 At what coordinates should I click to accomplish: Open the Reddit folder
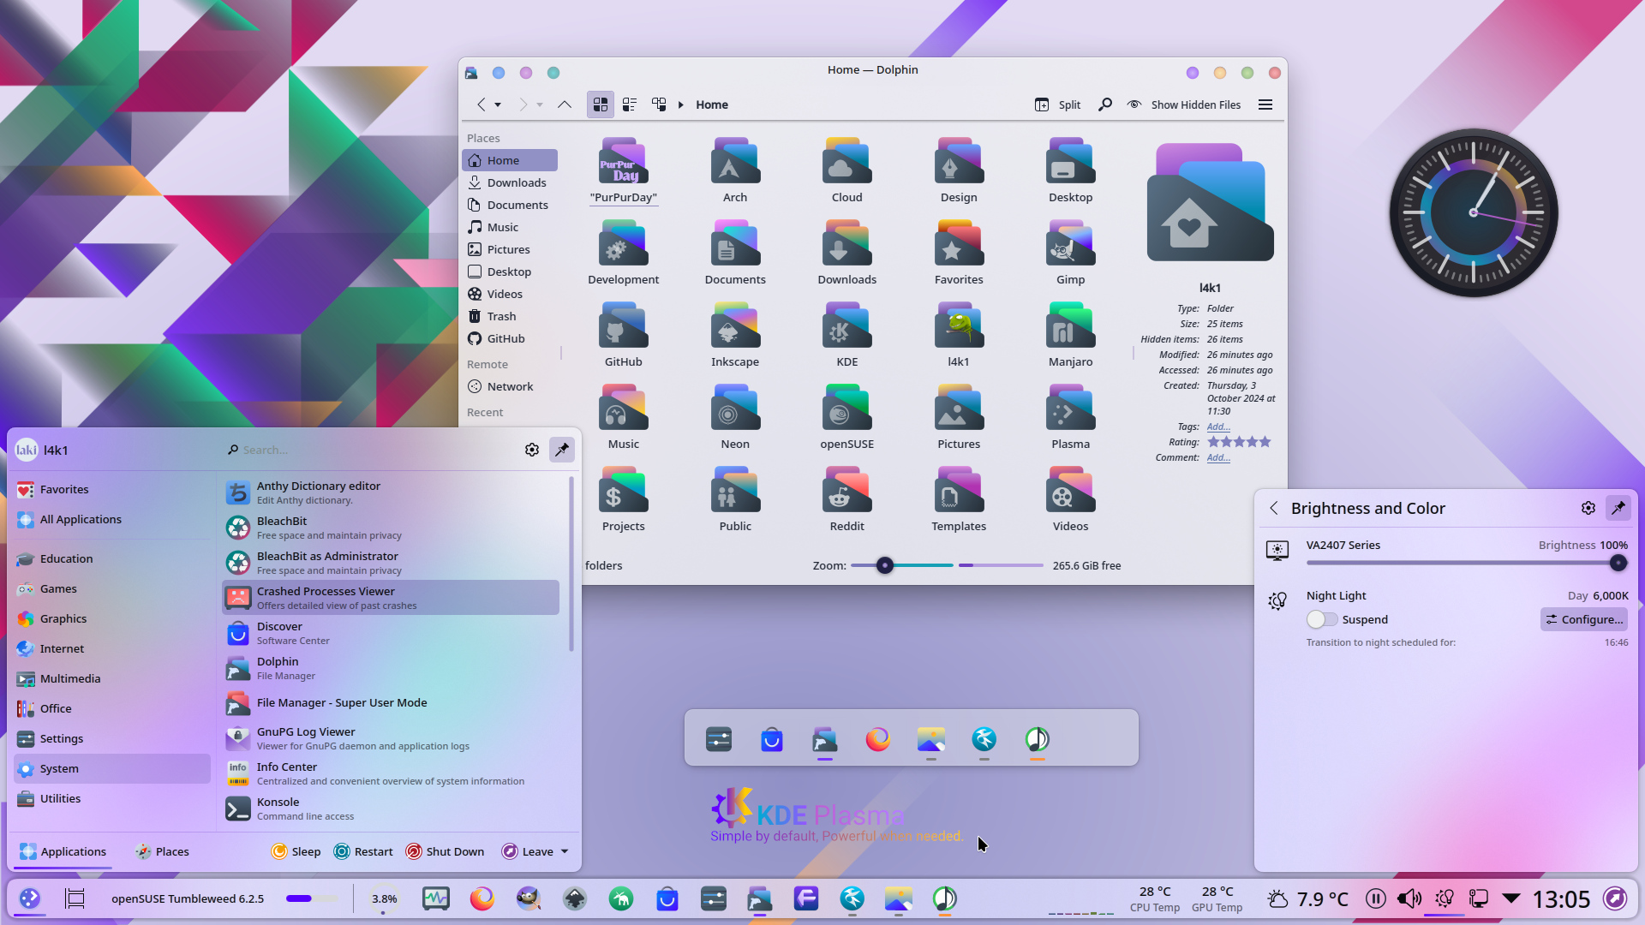pyautogui.click(x=846, y=500)
